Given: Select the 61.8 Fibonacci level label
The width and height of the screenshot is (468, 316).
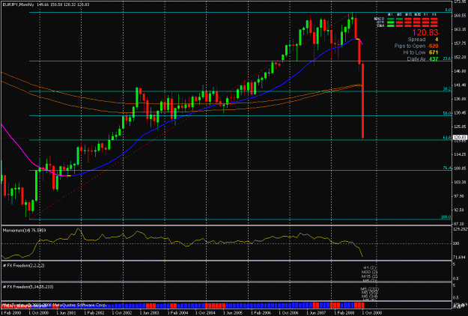Looking at the screenshot, I should (447, 138).
